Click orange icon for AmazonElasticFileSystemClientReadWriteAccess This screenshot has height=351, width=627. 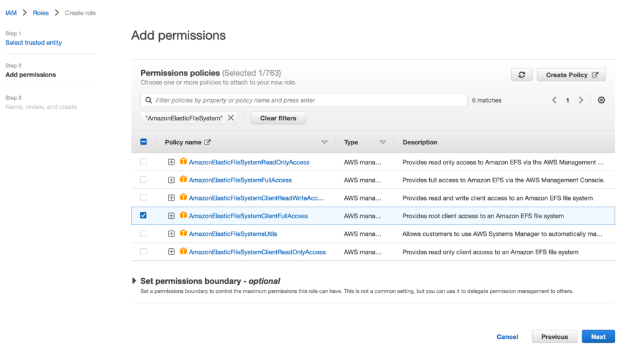click(x=183, y=198)
